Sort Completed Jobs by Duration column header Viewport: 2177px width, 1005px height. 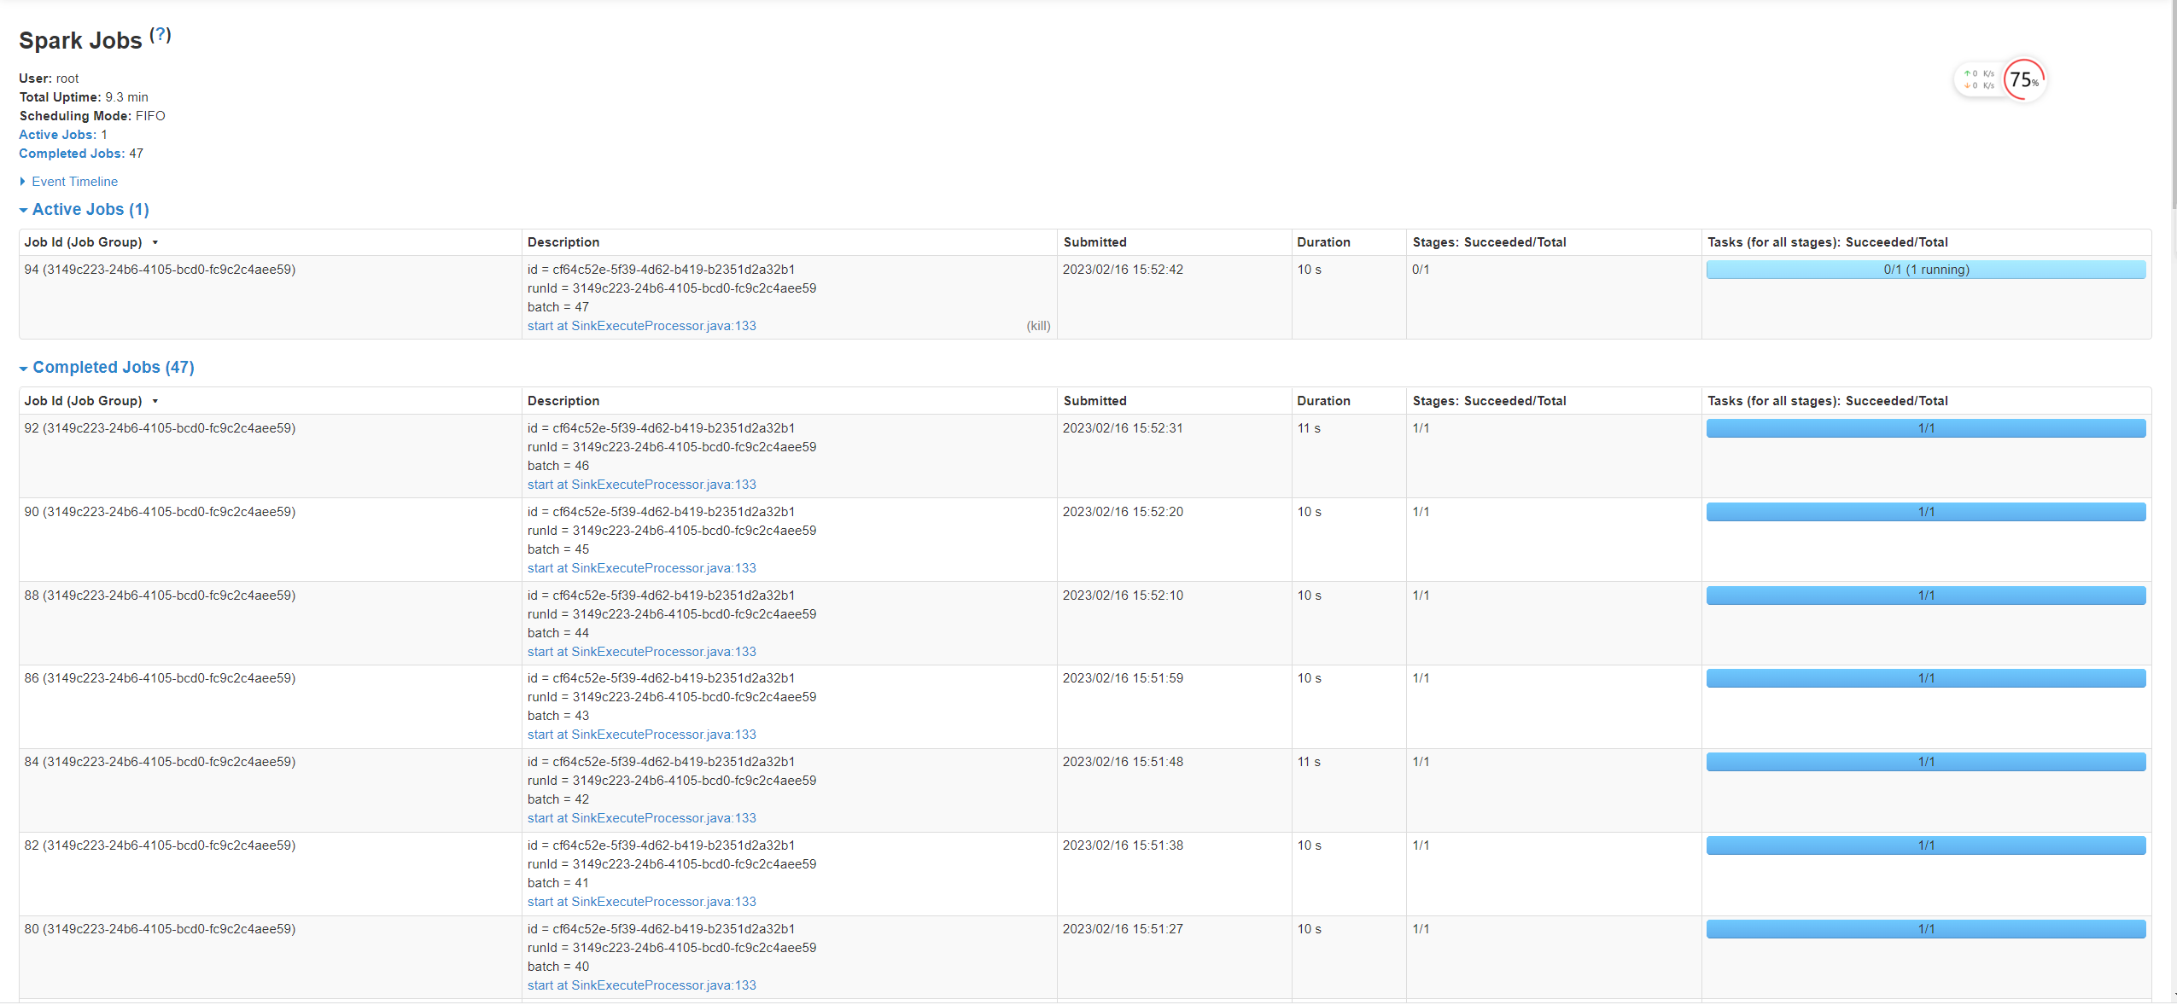(1322, 401)
